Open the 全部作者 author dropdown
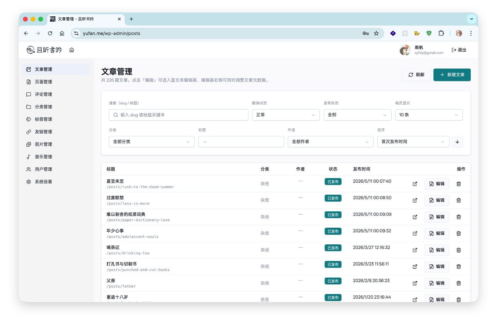Image resolution: width=497 pixels, height=327 pixels. (x=331, y=142)
